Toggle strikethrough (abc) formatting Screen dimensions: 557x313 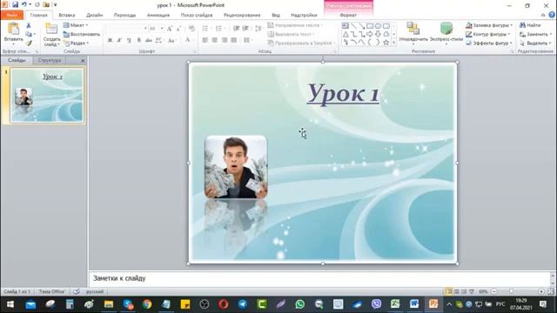(149, 40)
